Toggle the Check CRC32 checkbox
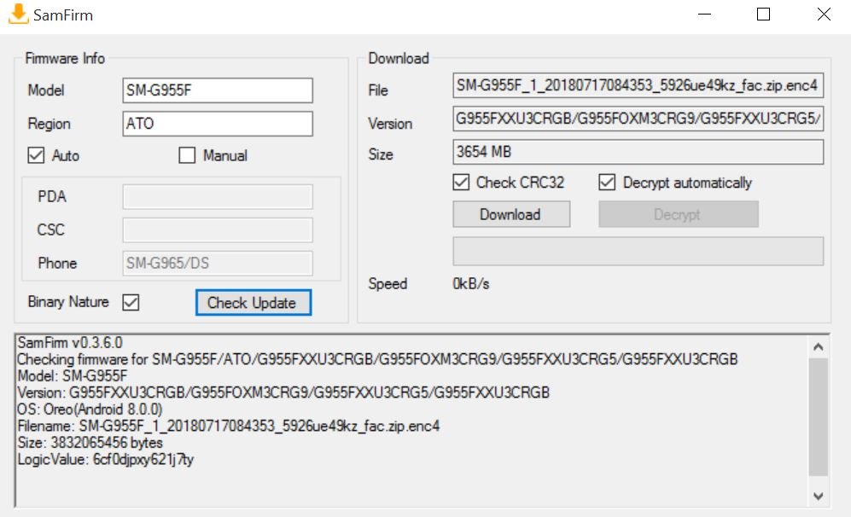This screenshot has width=851, height=517. [461, 183]
